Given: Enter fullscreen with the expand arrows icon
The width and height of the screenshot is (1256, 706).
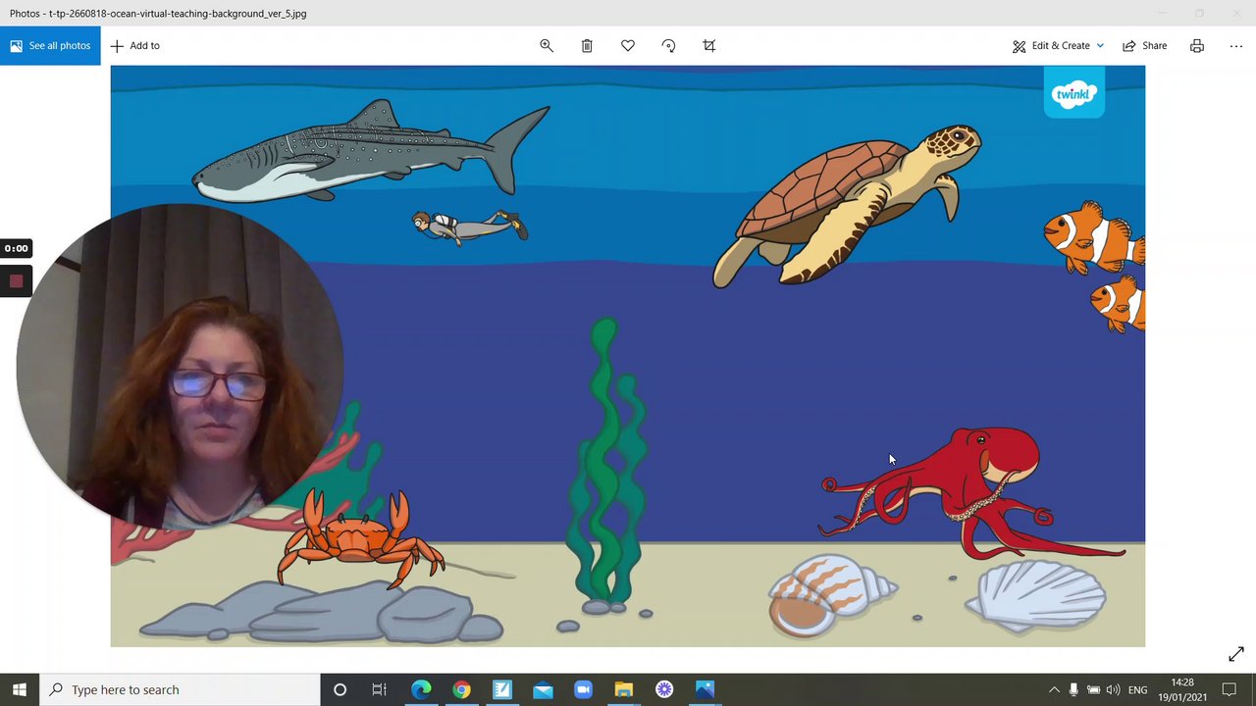Looking at the screenshot, I should (x=1236, y=654).
